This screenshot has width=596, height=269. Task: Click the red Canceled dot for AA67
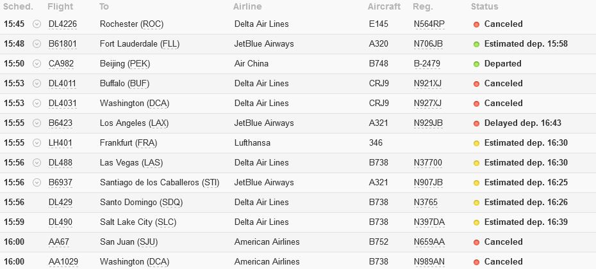pos(476,242)
